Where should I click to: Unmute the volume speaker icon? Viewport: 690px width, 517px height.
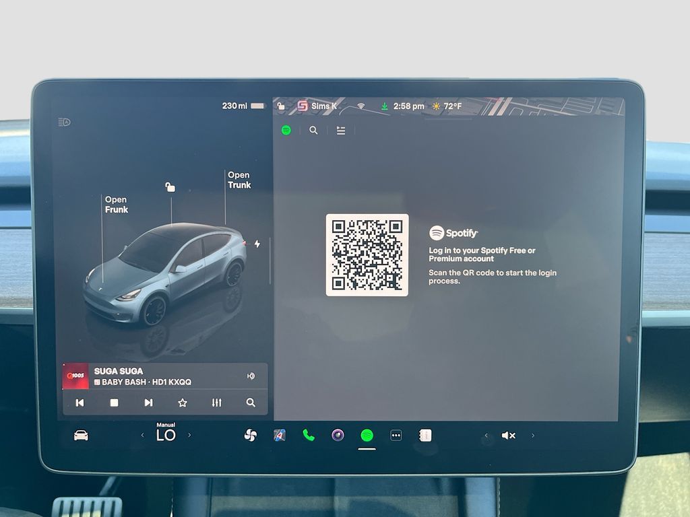(x=508, y=436)
